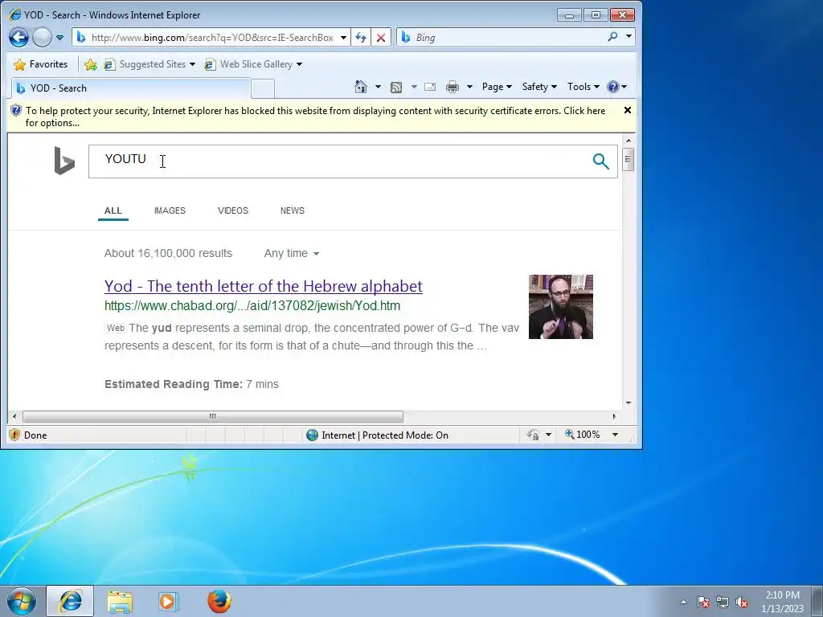Screen dimensions: 823x617
Task: Click the Forward navigation arrow button
Action: pos(42,37)
